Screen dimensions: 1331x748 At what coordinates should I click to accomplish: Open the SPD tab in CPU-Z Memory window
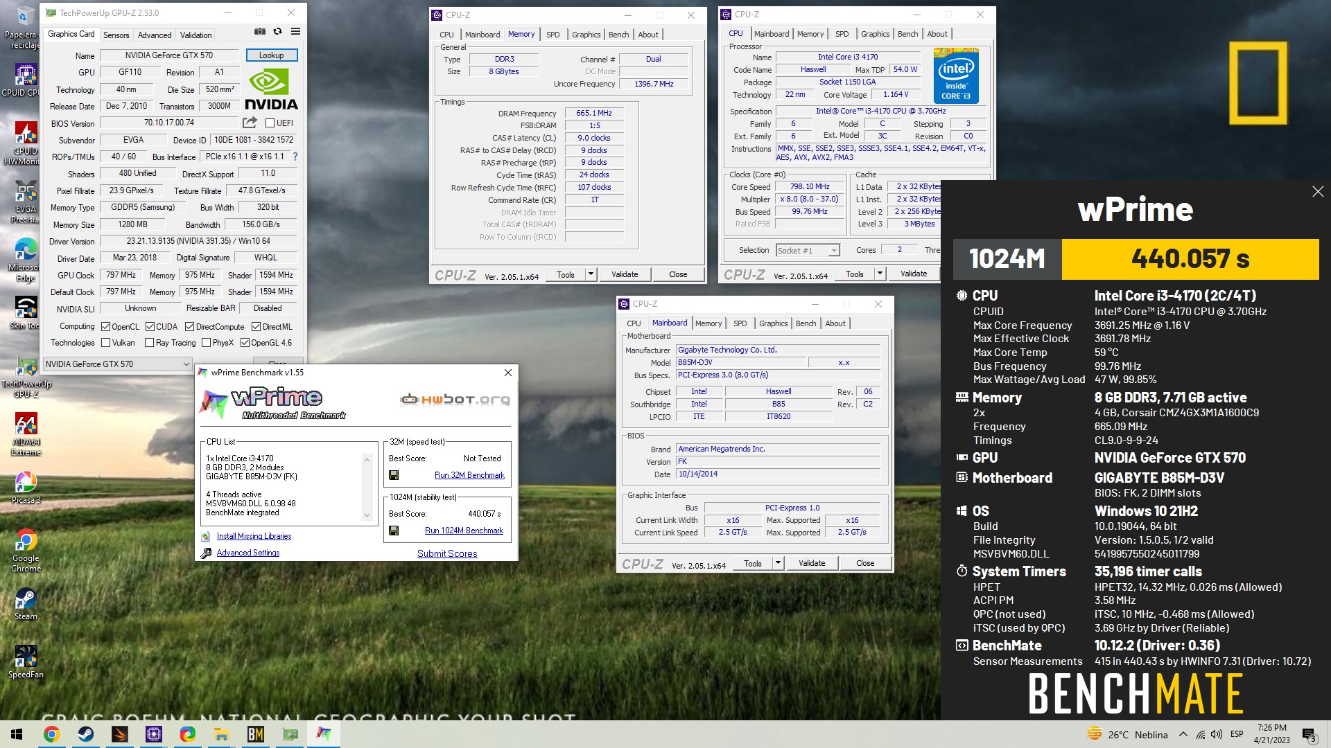553,34
